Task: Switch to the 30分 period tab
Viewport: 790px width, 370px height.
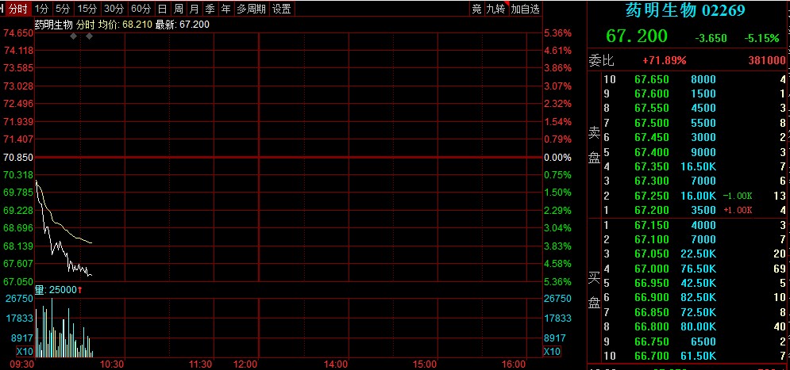Action: pos(114,9)
